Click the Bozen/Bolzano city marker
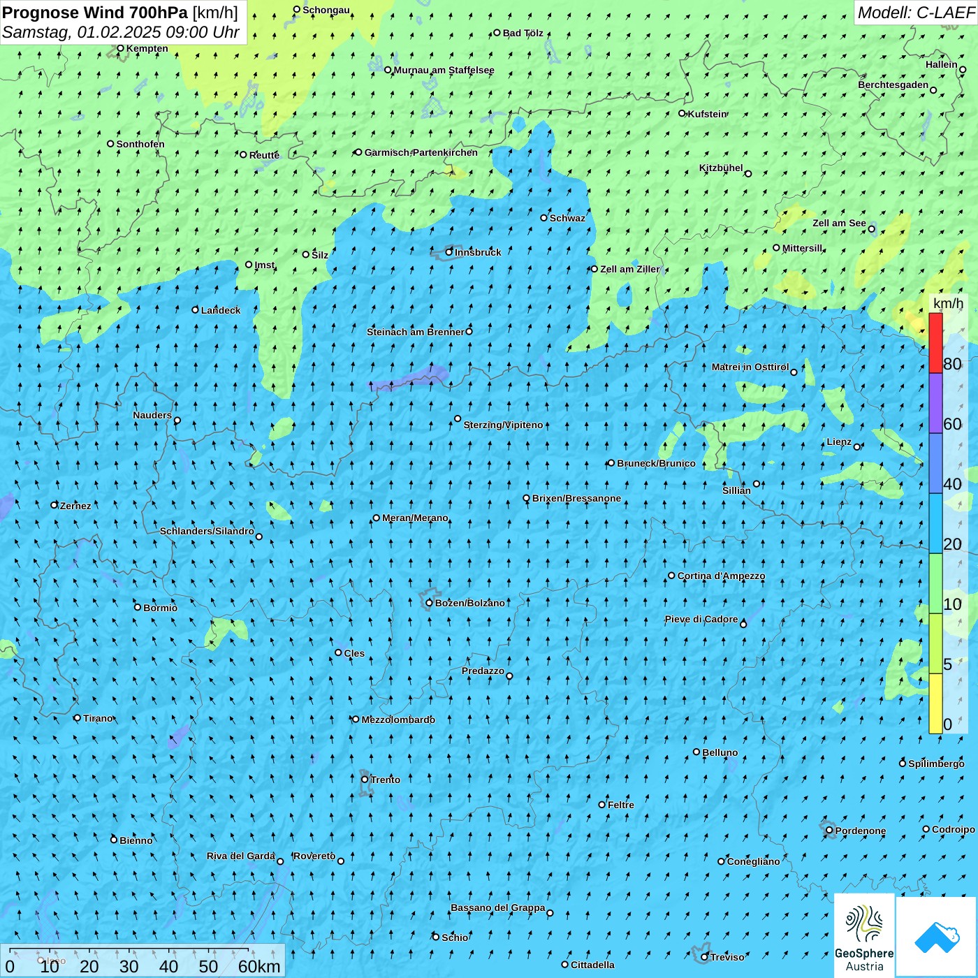 (x=429, y=603)
